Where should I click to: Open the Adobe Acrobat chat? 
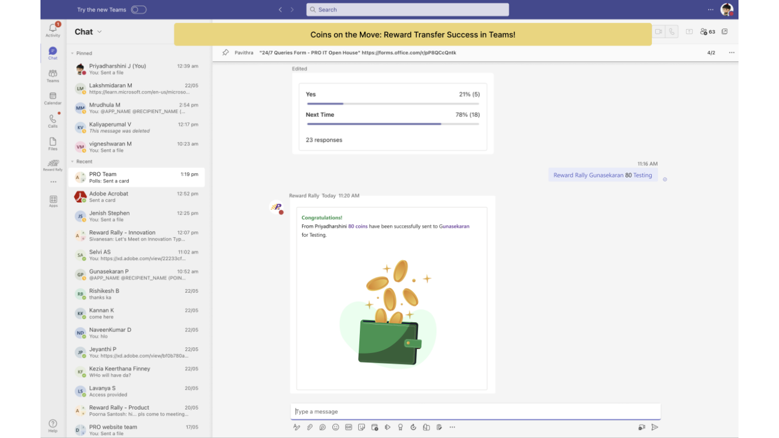[x=136, y=197]
